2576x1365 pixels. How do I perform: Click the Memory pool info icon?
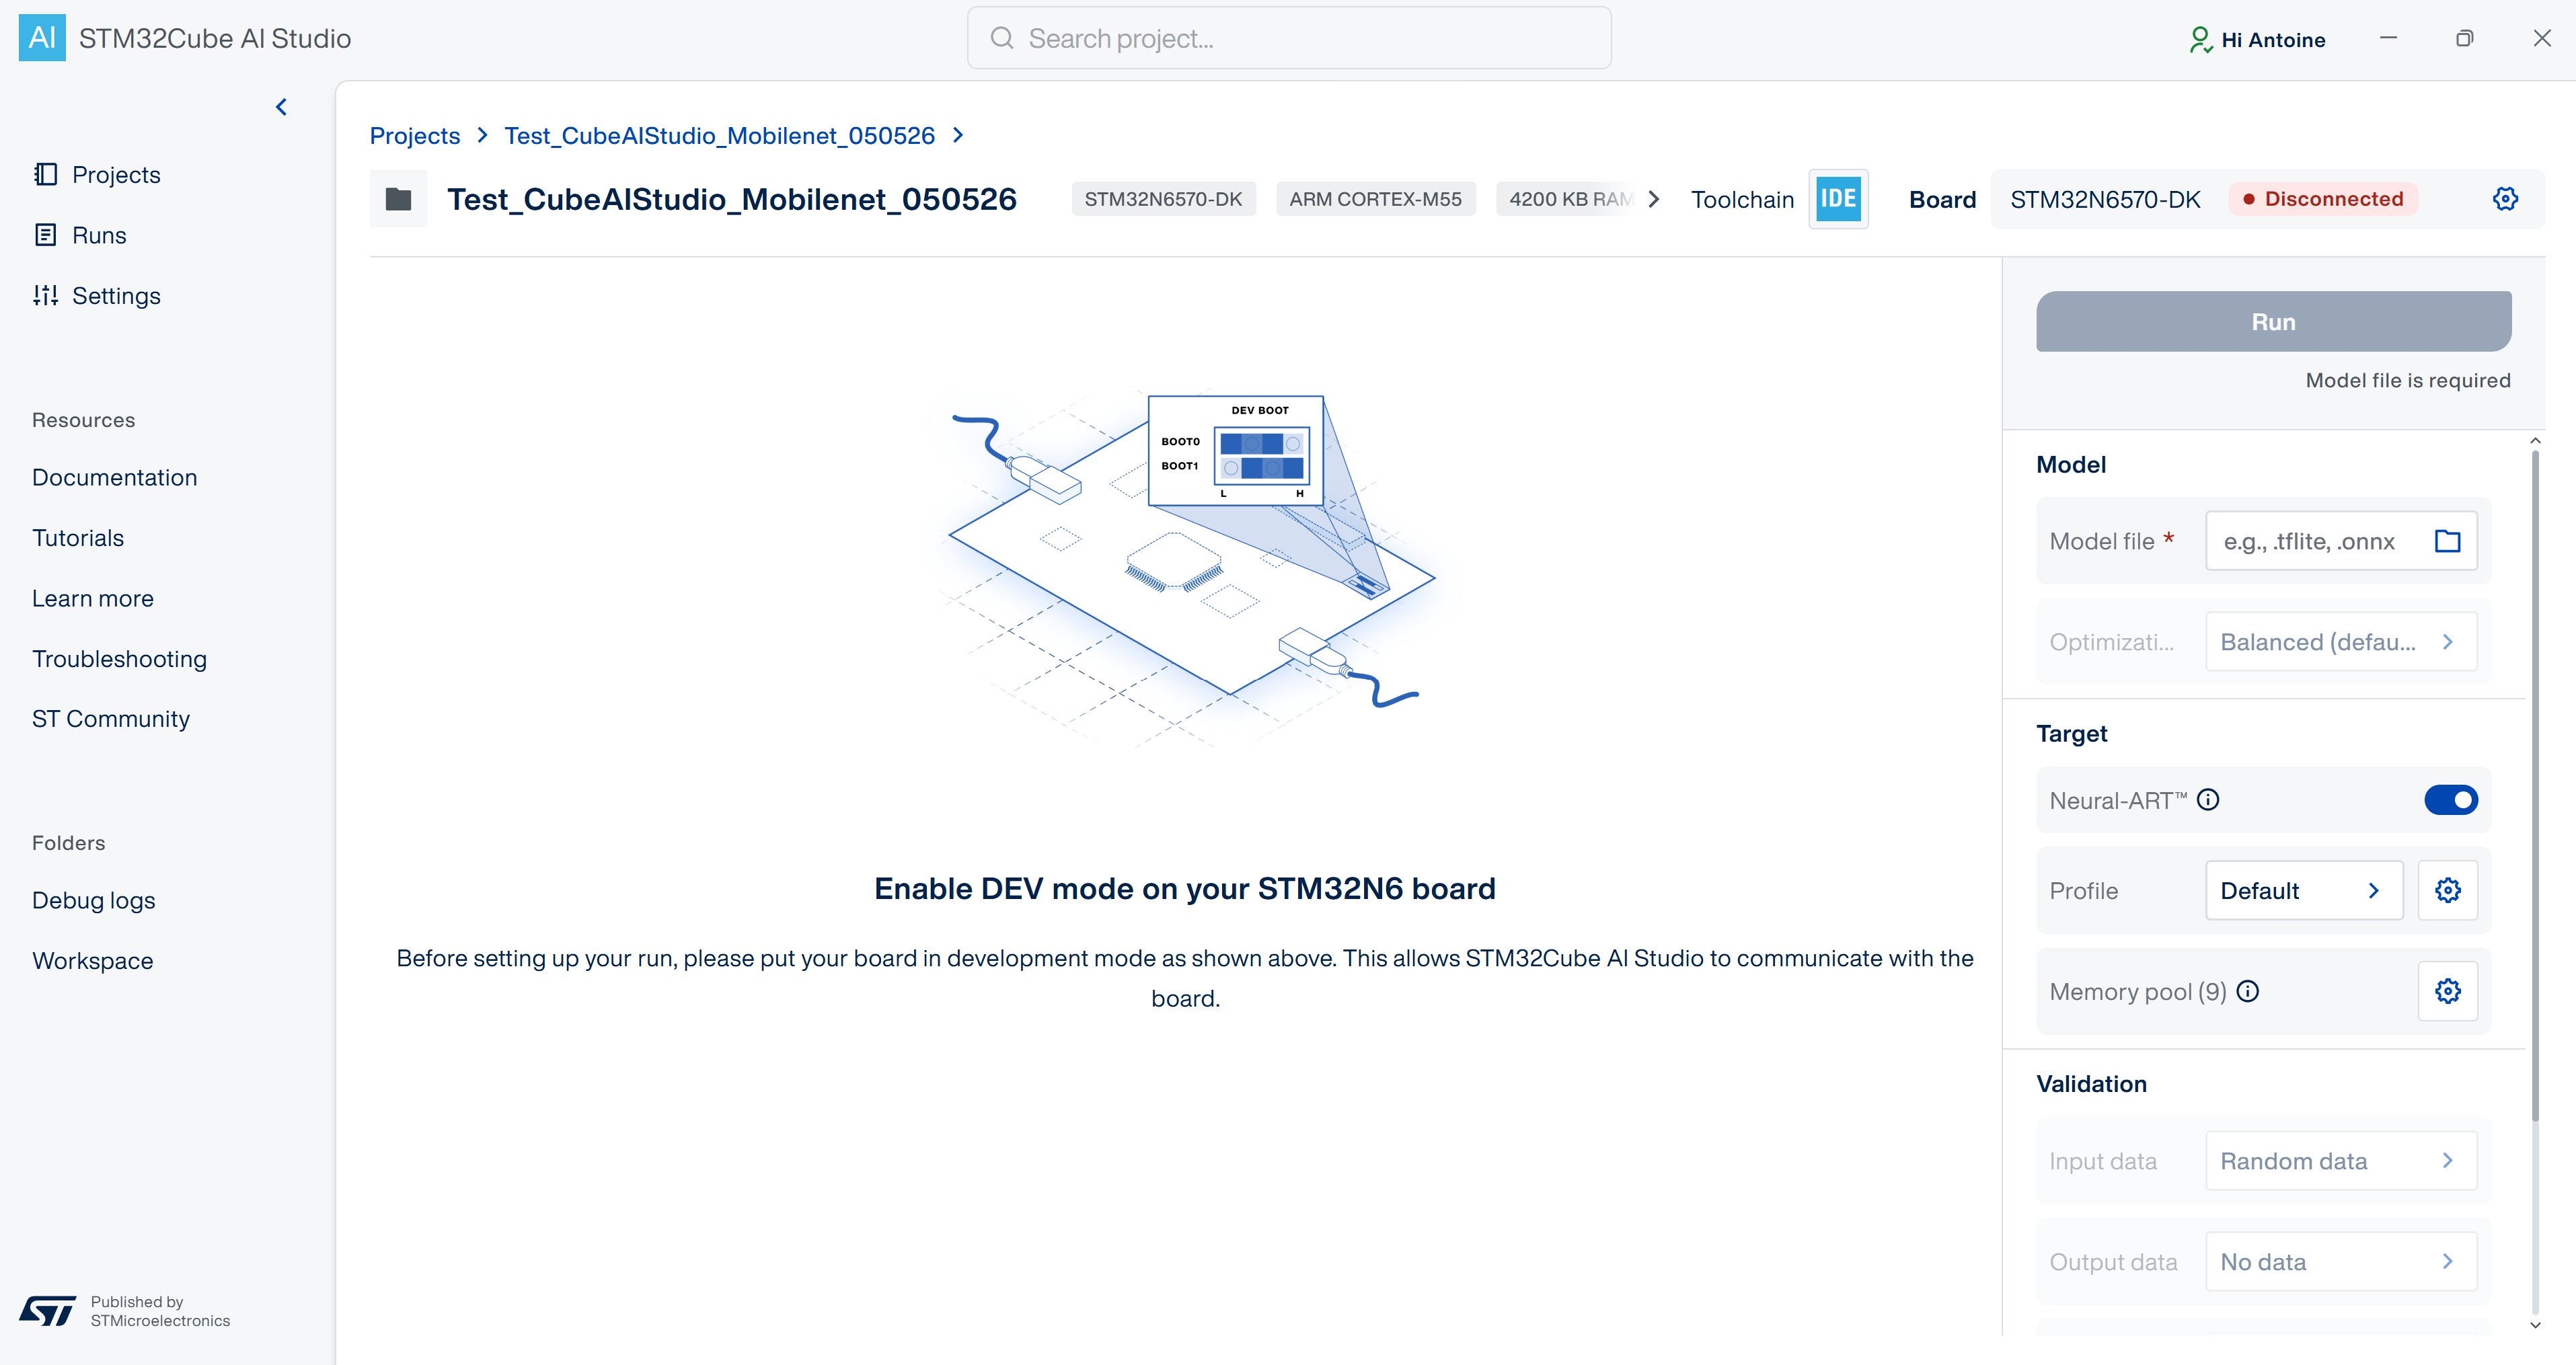click(2248, 991)
